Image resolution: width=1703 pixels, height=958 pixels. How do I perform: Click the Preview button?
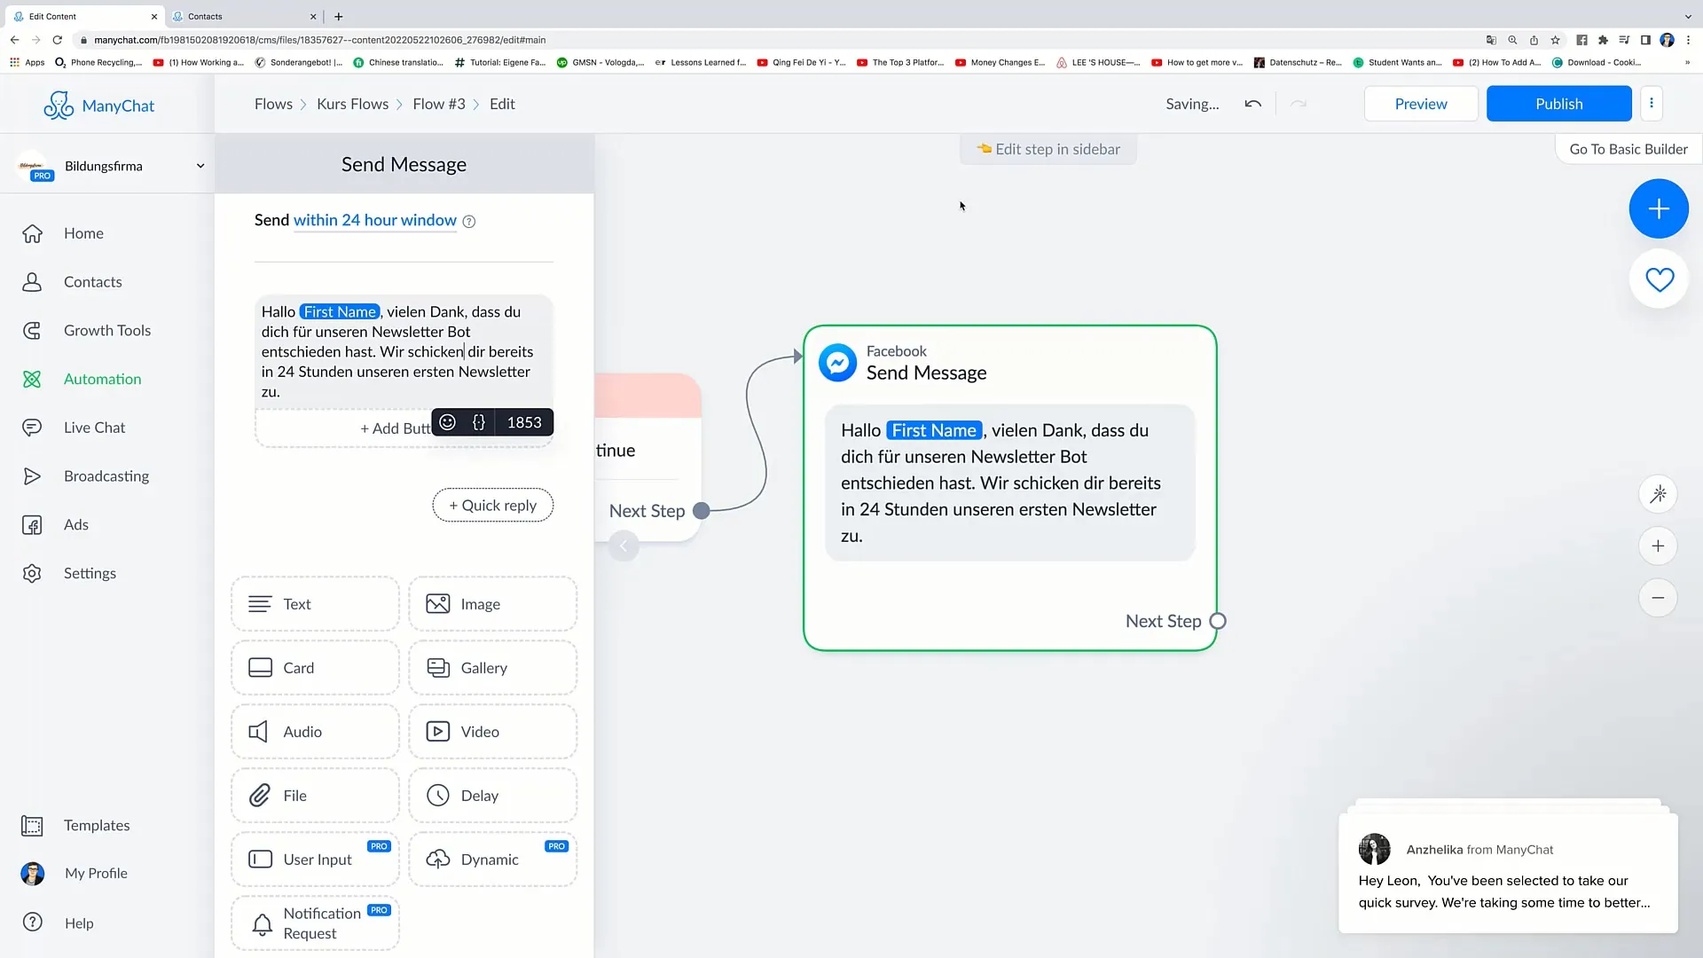coord(1421,104)
